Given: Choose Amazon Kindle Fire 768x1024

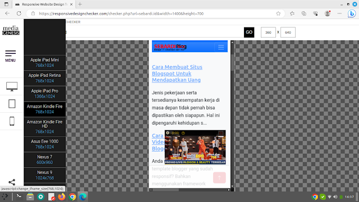Looking at the screenshot, I should tap(45, 109).
